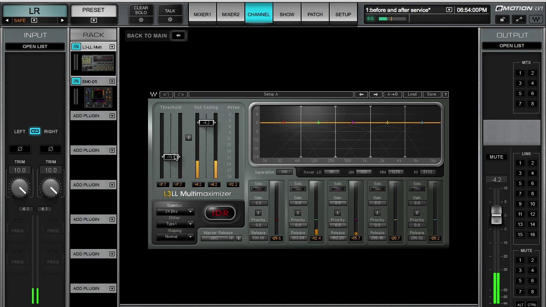Click the Master Release stepper arrows
Screen dimensions: 546x307
(x=238, y=238)
